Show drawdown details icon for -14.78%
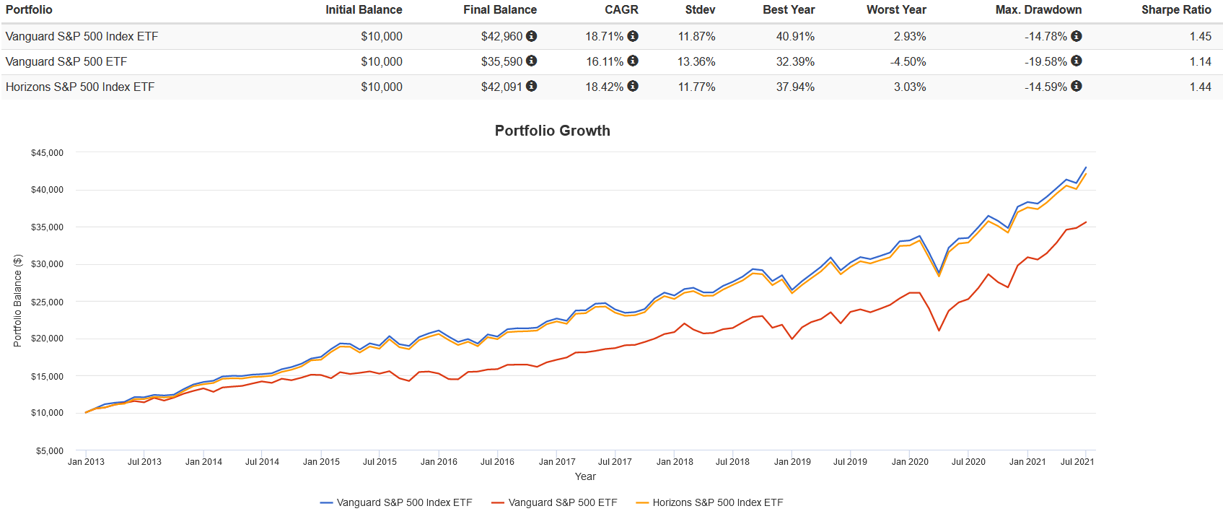Screen dimensions: 1223x519 1077,36
